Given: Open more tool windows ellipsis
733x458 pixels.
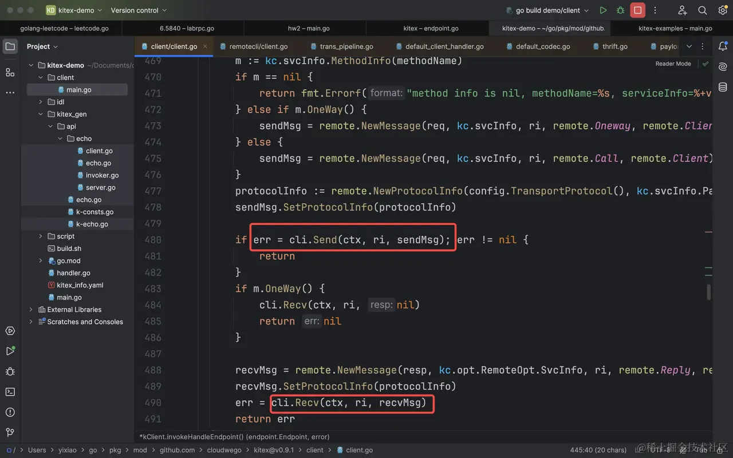Looking at the screenshot, I should point(10,92).
